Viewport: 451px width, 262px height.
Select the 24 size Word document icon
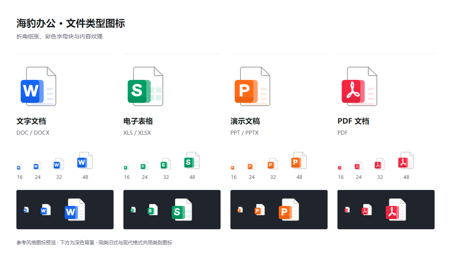click(x=38, y=165)
